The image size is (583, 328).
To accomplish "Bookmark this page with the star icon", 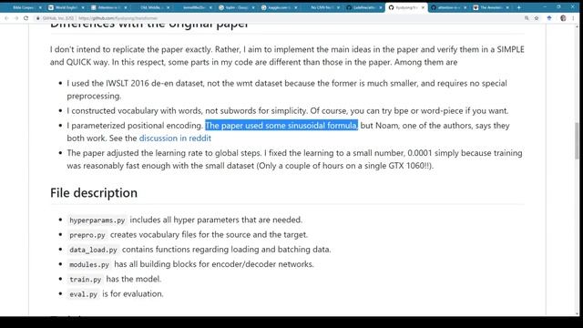I will coord(537,18).
